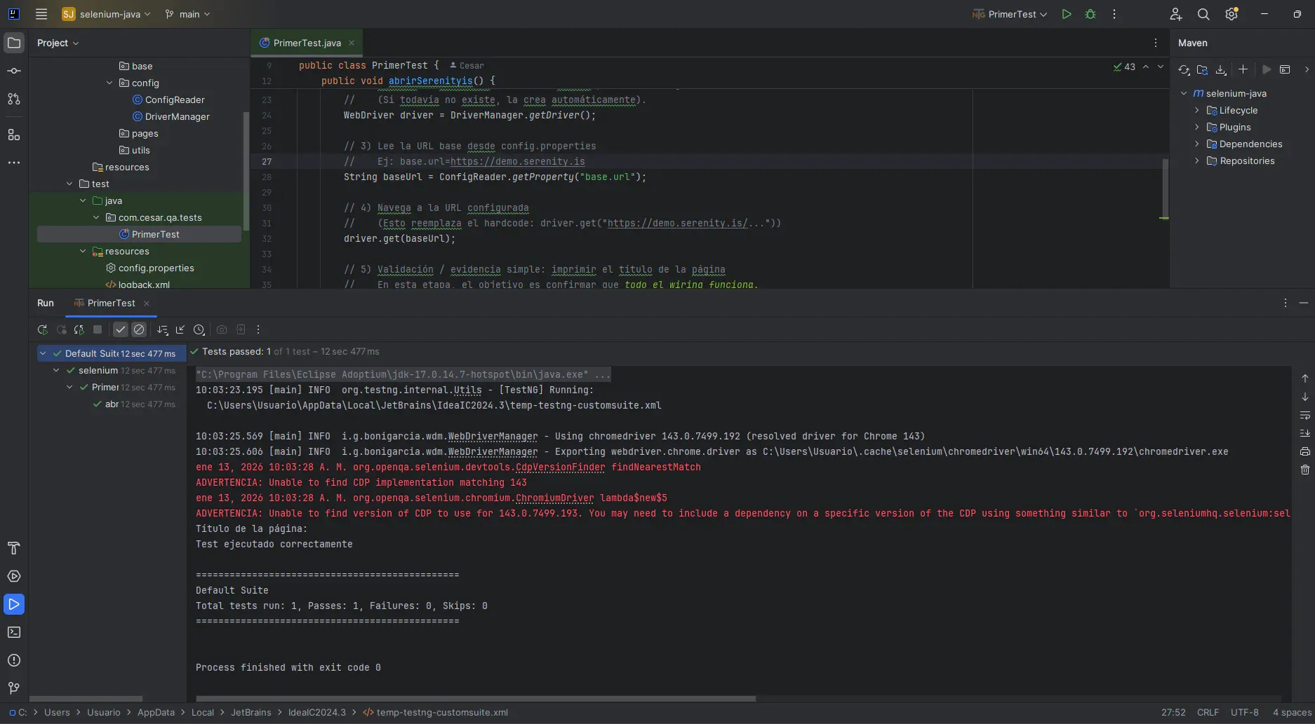
Task: Toggle Show Passed tests filter
Action: click(120, 329)
